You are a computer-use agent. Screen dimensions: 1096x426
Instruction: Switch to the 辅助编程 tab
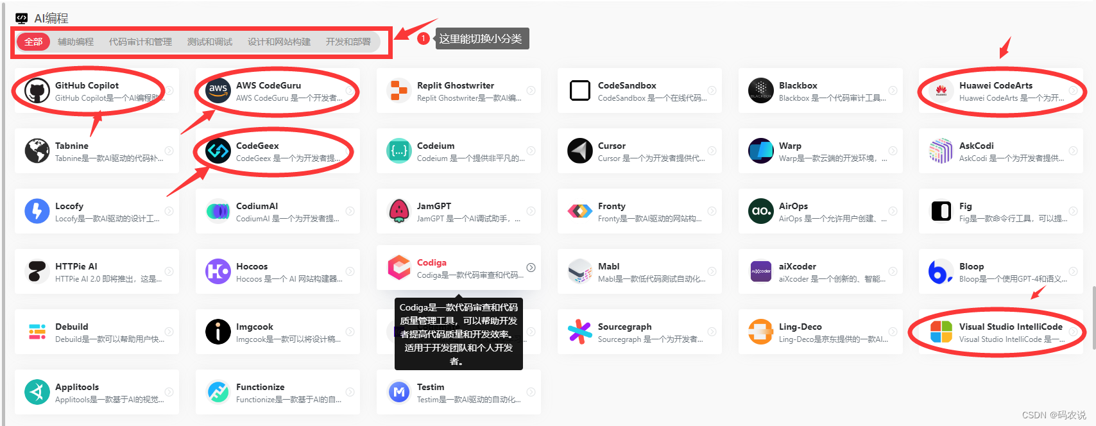click(76, 42)
